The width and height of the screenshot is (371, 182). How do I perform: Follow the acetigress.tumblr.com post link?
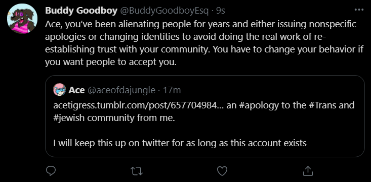(138, 105)
